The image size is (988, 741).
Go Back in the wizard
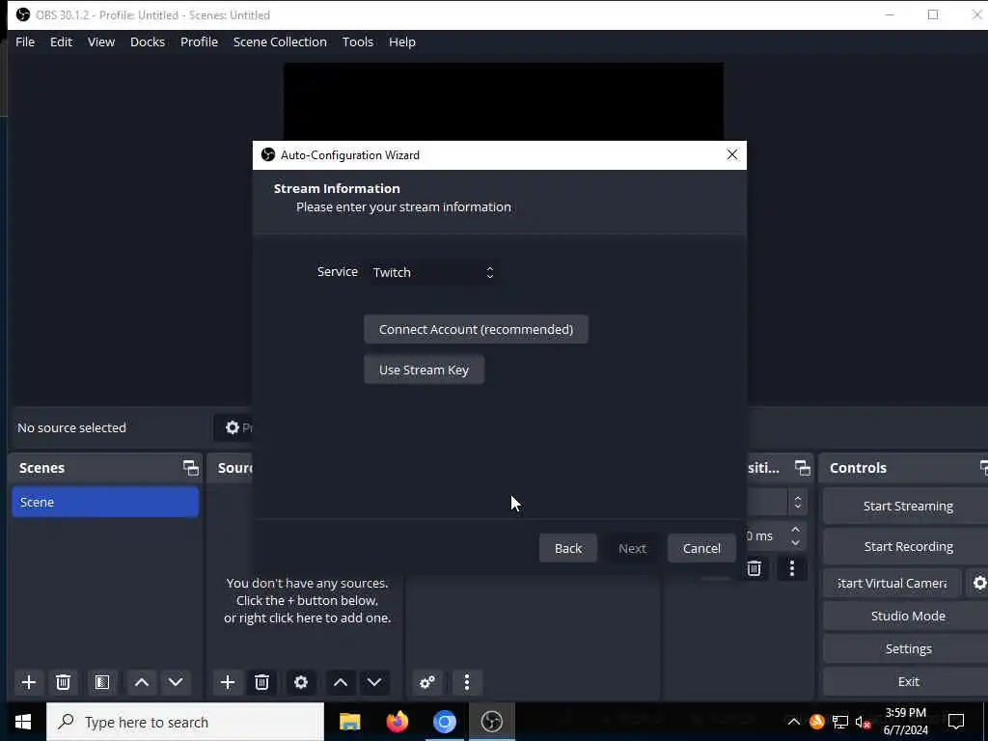567,548
